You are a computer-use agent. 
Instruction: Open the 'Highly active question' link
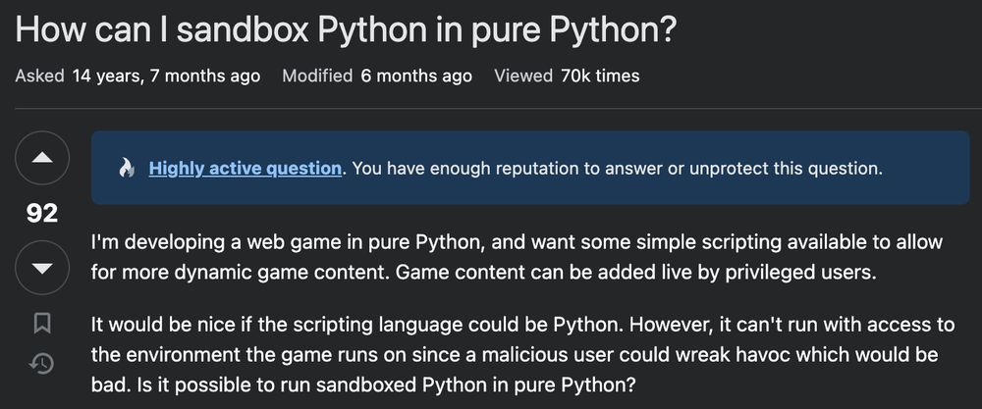245,168
